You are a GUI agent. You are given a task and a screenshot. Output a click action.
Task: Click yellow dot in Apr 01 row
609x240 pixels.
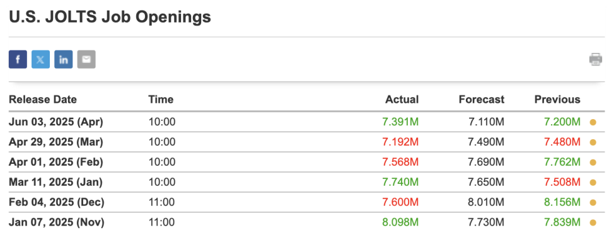(593, 163)
